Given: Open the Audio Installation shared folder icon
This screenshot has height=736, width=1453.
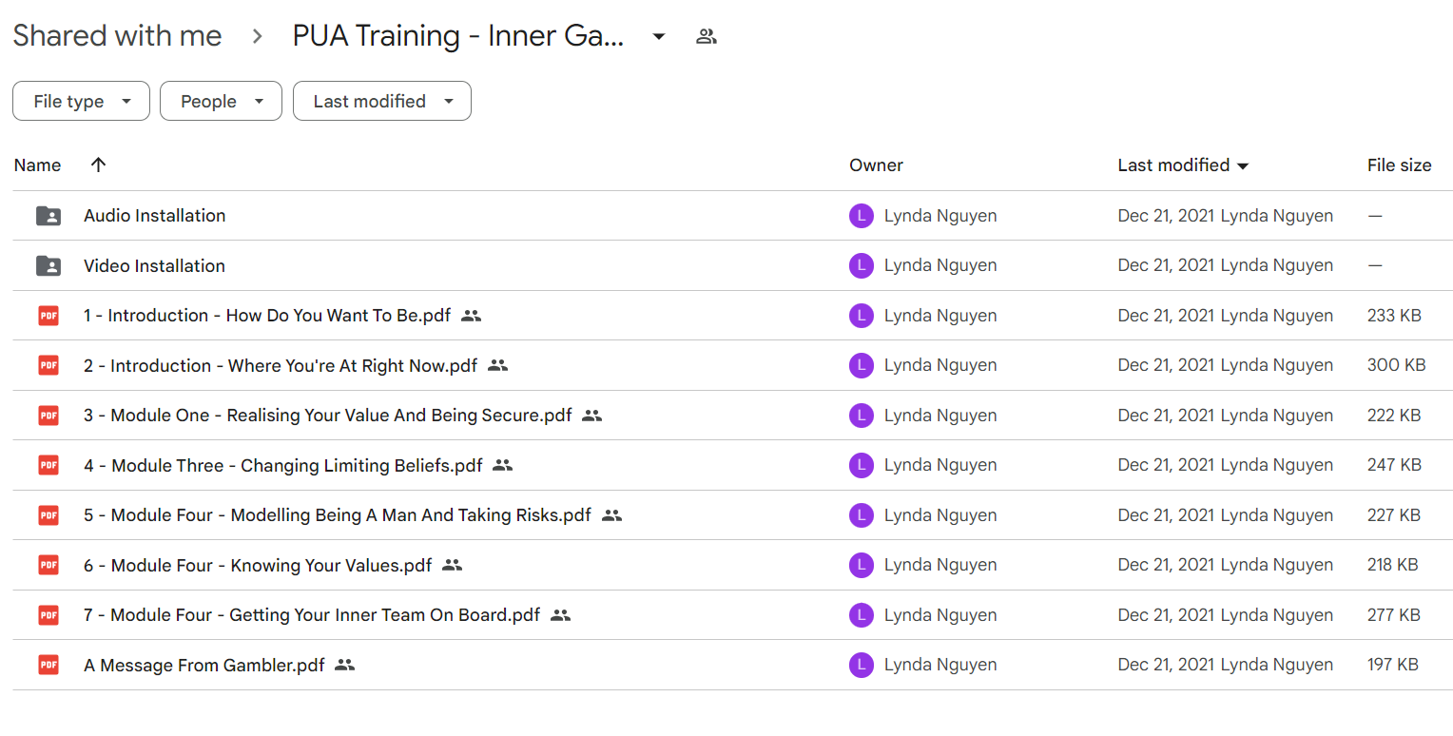Looking at the screenshot, I should (48, 216).
